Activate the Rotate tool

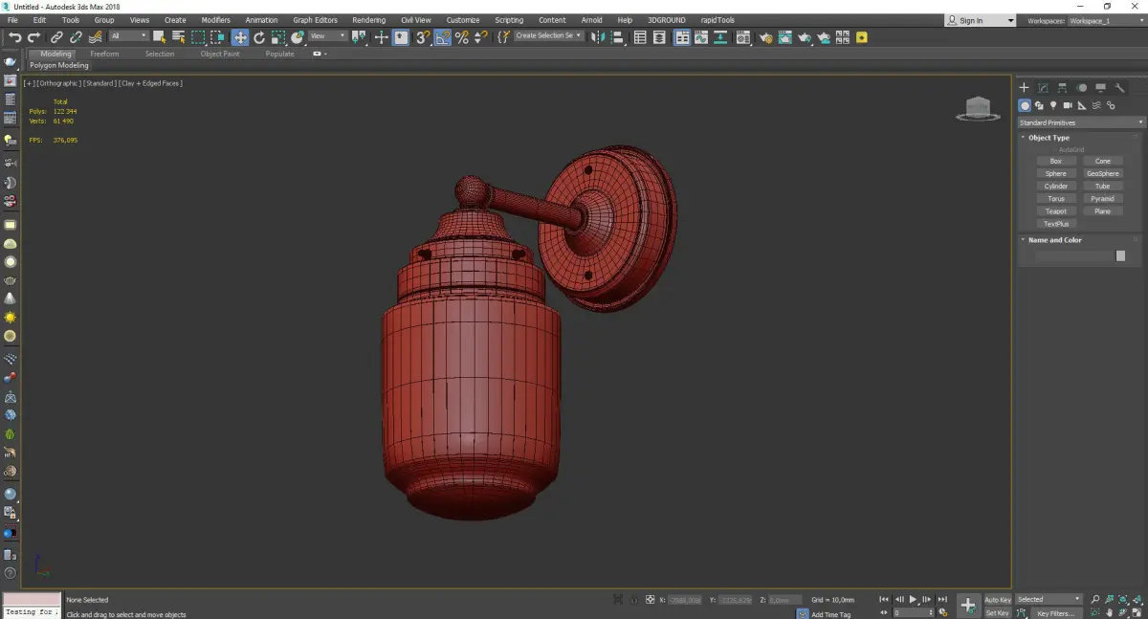click(258, 37)
